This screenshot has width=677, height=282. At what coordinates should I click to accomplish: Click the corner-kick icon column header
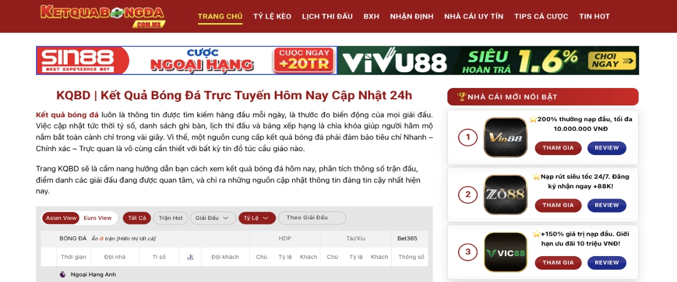click(x=190, y=257)
